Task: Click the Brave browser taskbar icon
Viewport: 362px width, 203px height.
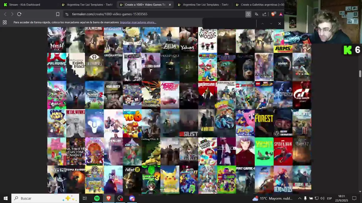Action: point(109,198)
